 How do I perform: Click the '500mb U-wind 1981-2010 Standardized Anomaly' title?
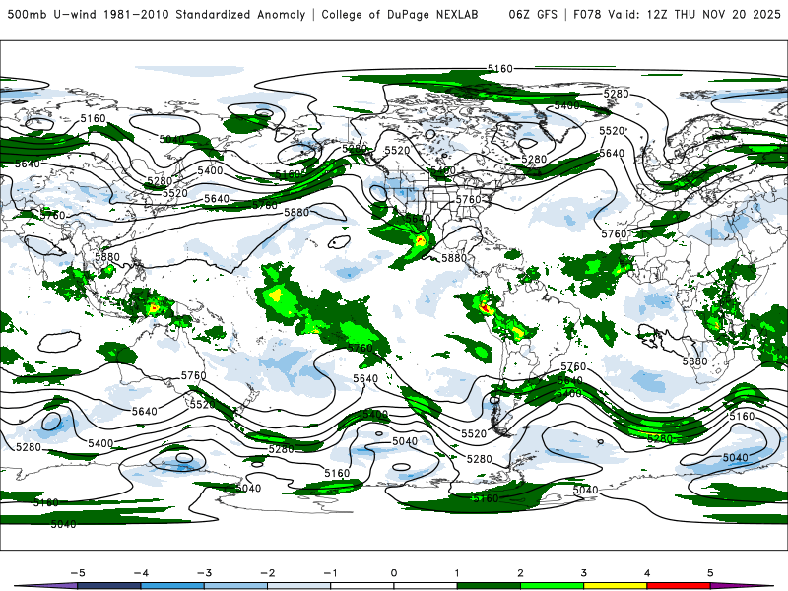click(157, 14)
